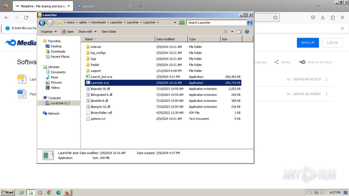The width and height of the screenshot is (349, 196).
Task: Open Explorer help icon
Action: click(247, 32)
